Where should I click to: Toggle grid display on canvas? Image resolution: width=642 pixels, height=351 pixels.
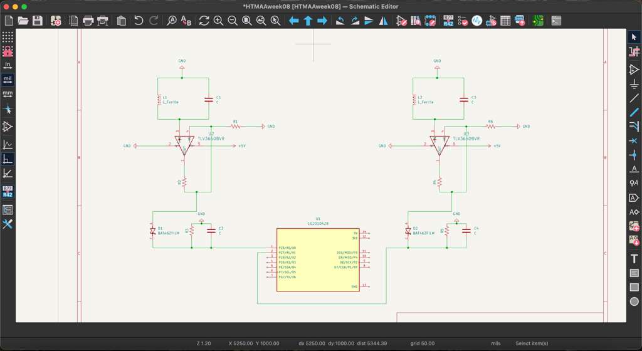pyautogui.click(x=8, y=37)
